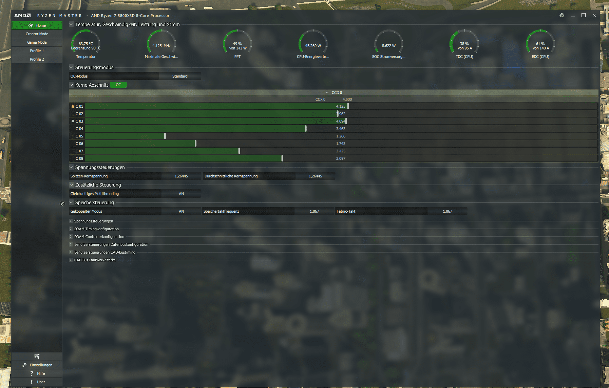Switch to Creator Mode
Viewport: 609px width, 388px height.
(x=37, y=34)
